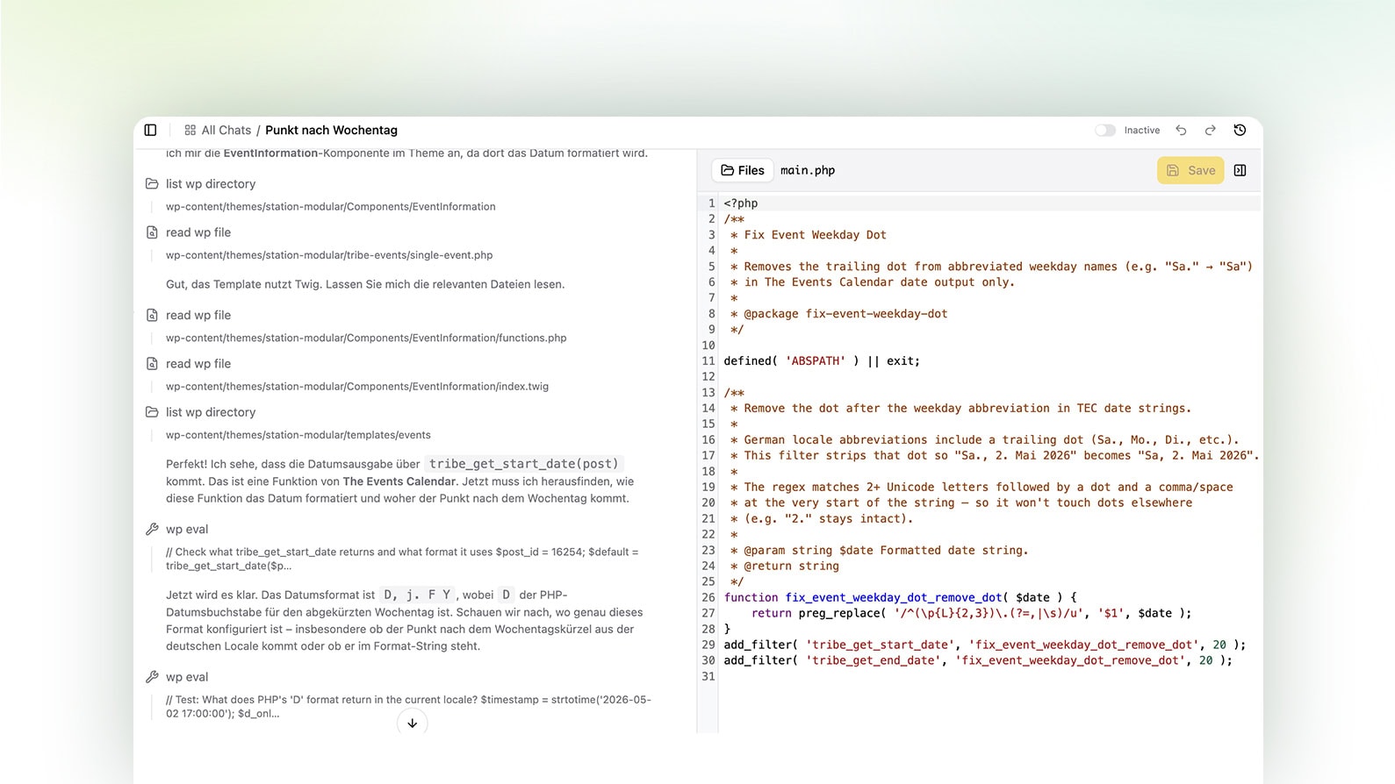Screen dimensions: 1395x784
Task: Click 'tribe_get_end_date' add_filter line
Action: [978, 660]
